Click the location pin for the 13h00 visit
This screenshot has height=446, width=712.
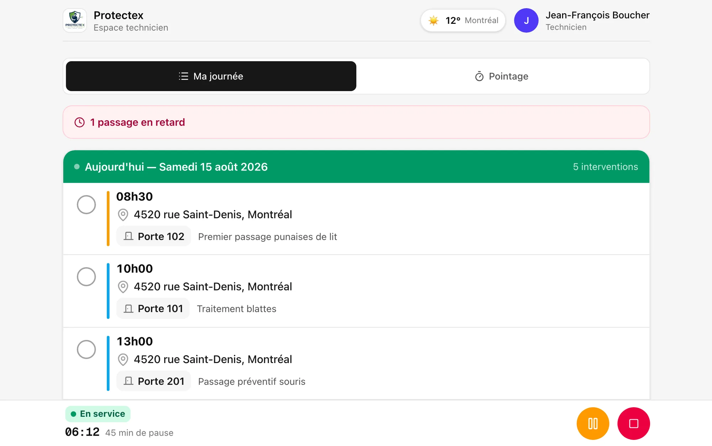click(x=123, y=360)
